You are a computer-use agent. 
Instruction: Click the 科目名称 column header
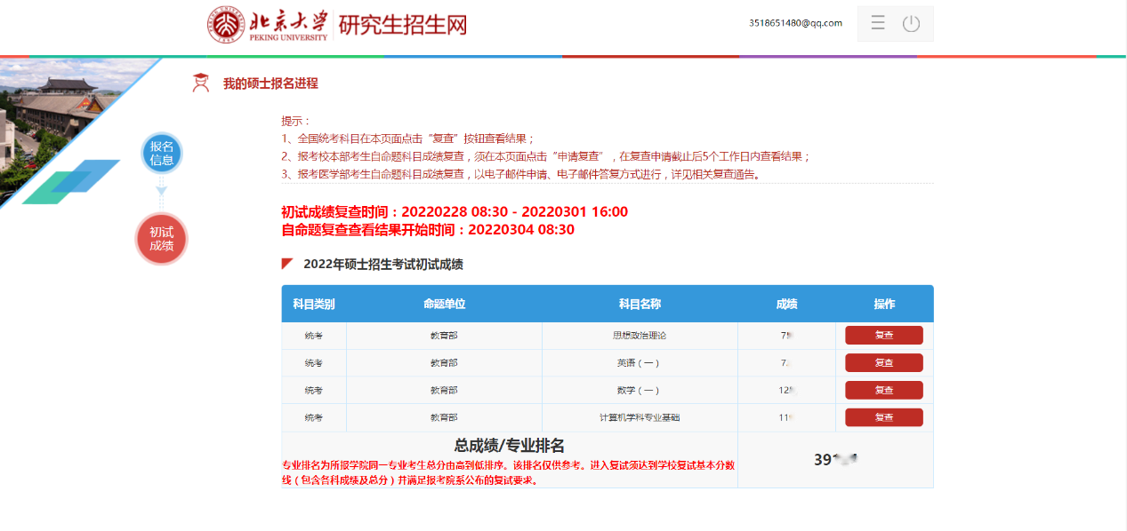coord(640,304)
